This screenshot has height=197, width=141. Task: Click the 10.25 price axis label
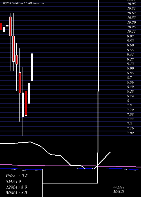click(x=131, y=27)
